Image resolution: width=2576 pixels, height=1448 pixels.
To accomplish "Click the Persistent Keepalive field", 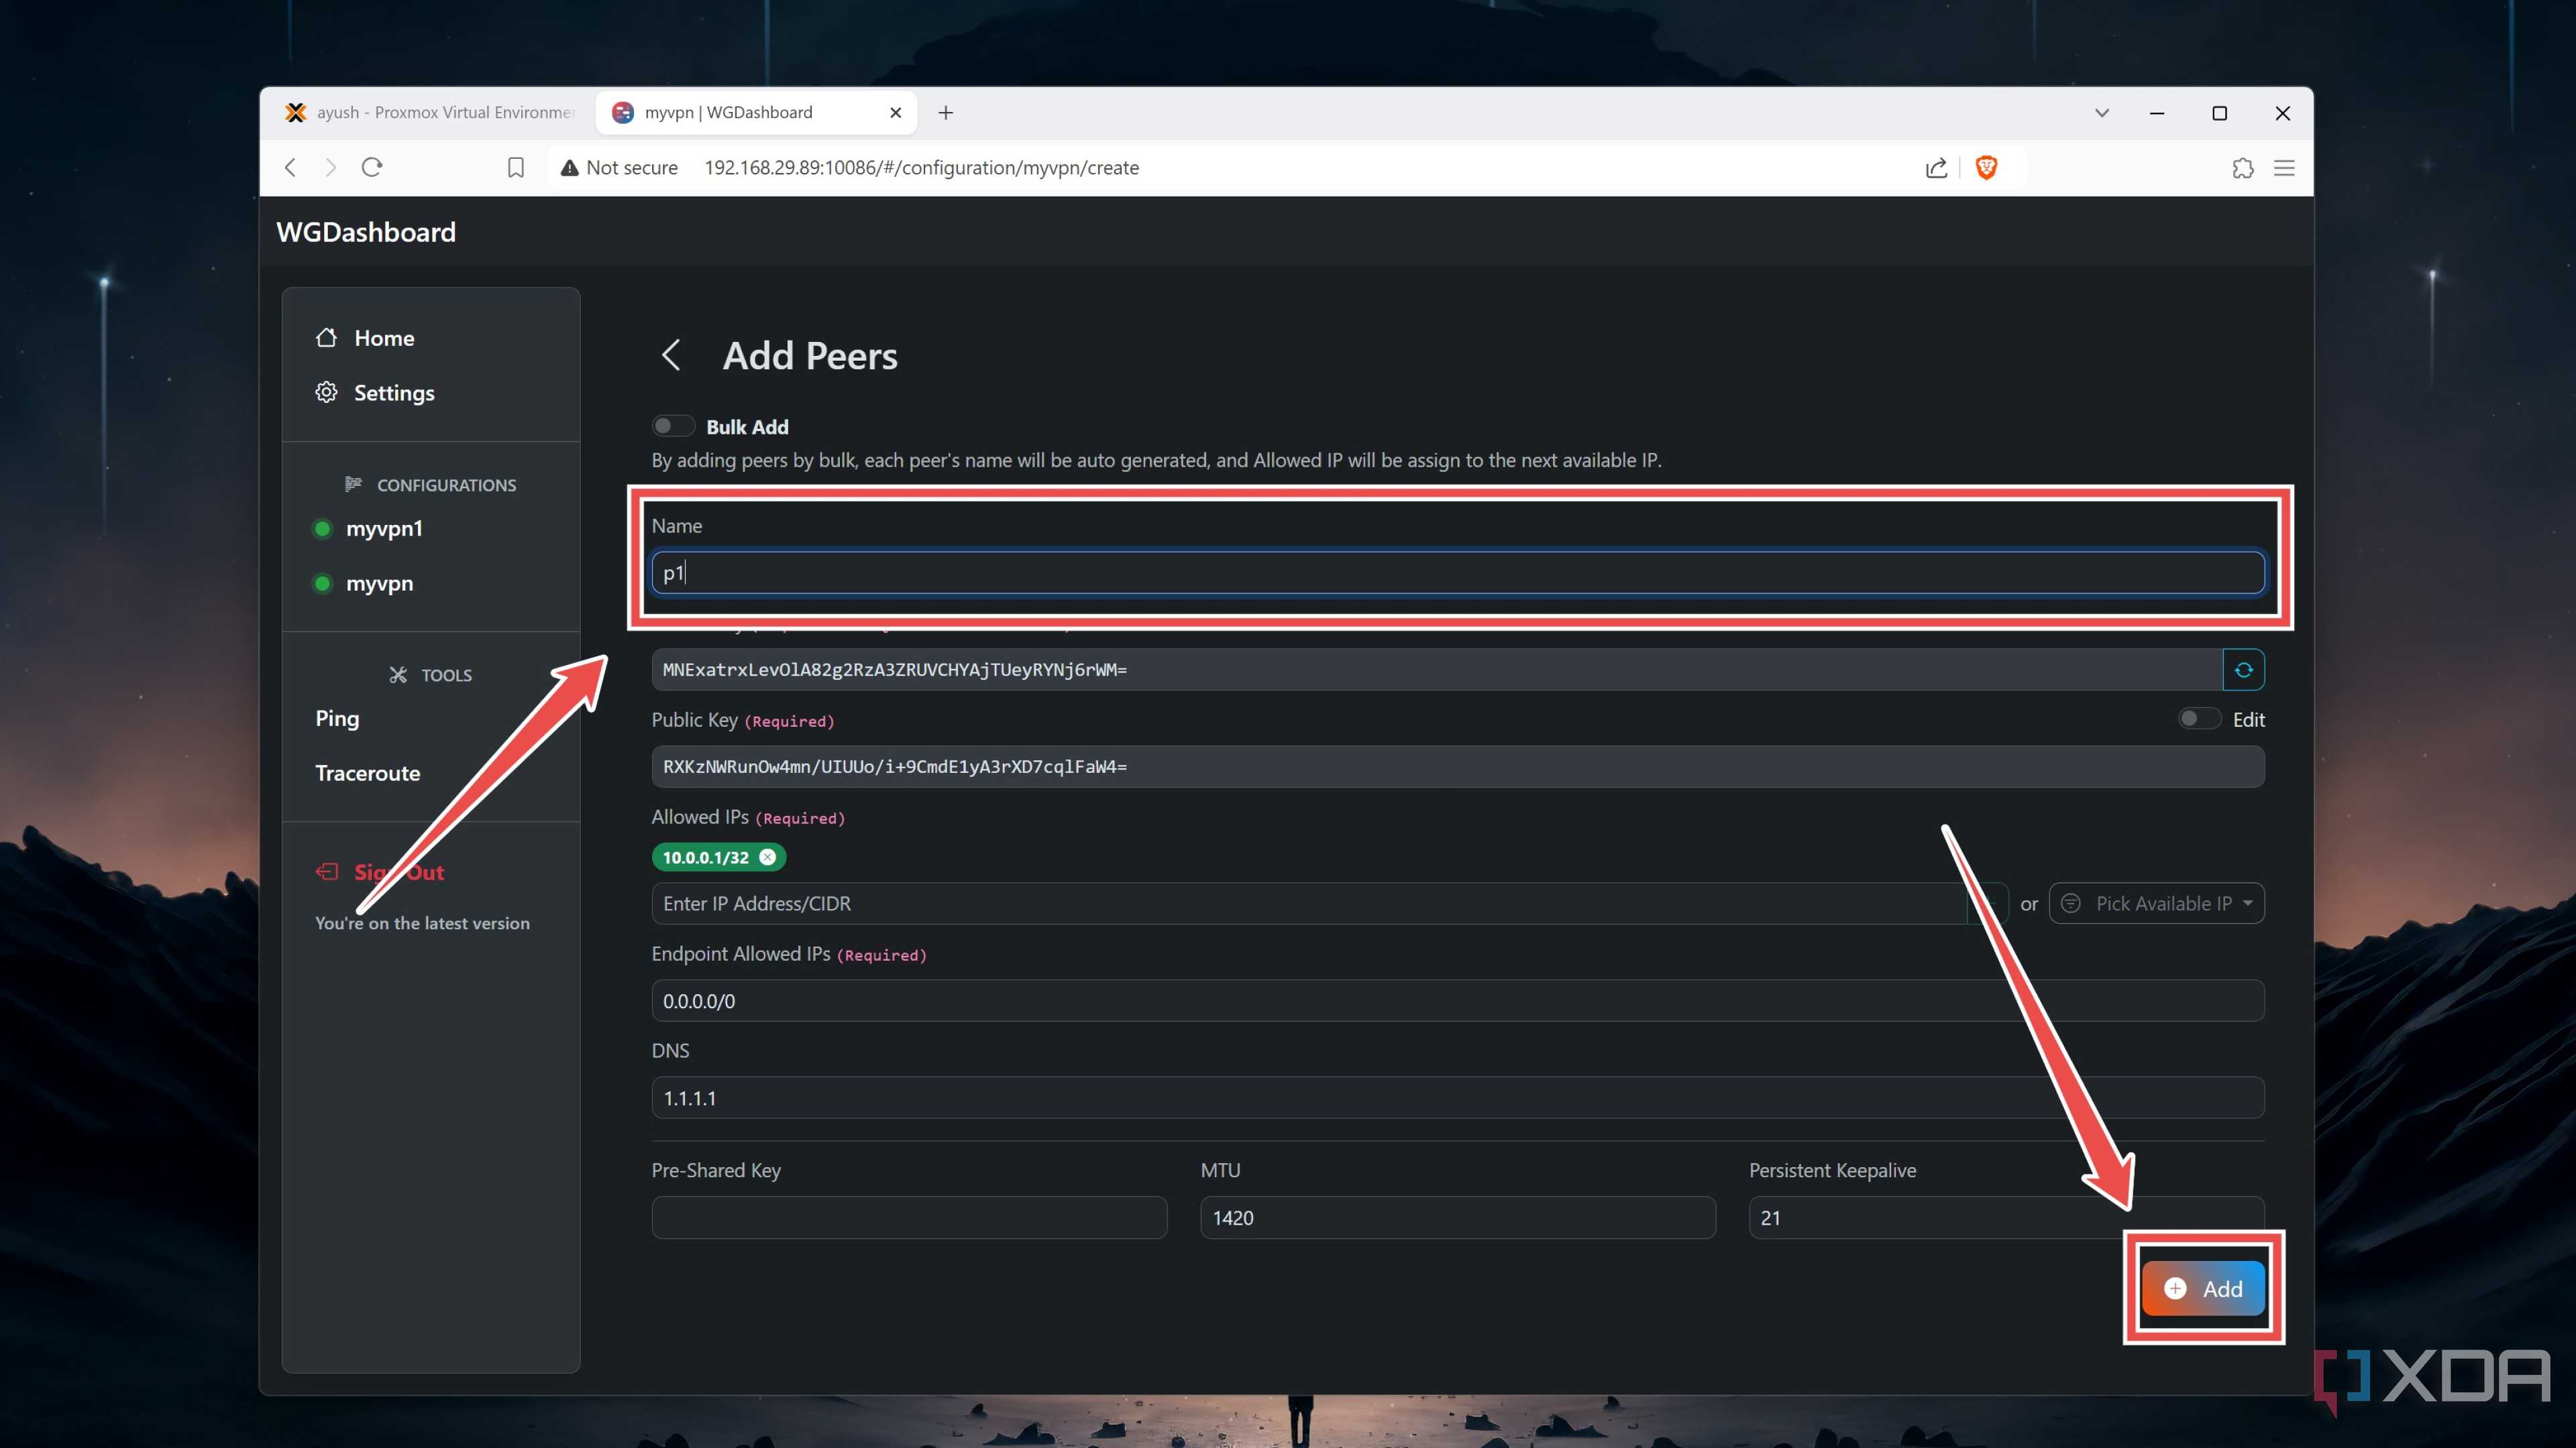I will pyautogui.click(x=2006, y=1217).
